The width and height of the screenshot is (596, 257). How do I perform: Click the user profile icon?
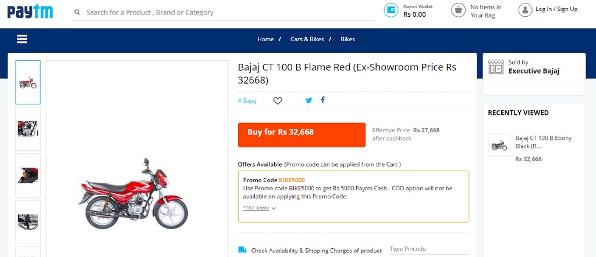pyautogui.click(x=525, y=9)
